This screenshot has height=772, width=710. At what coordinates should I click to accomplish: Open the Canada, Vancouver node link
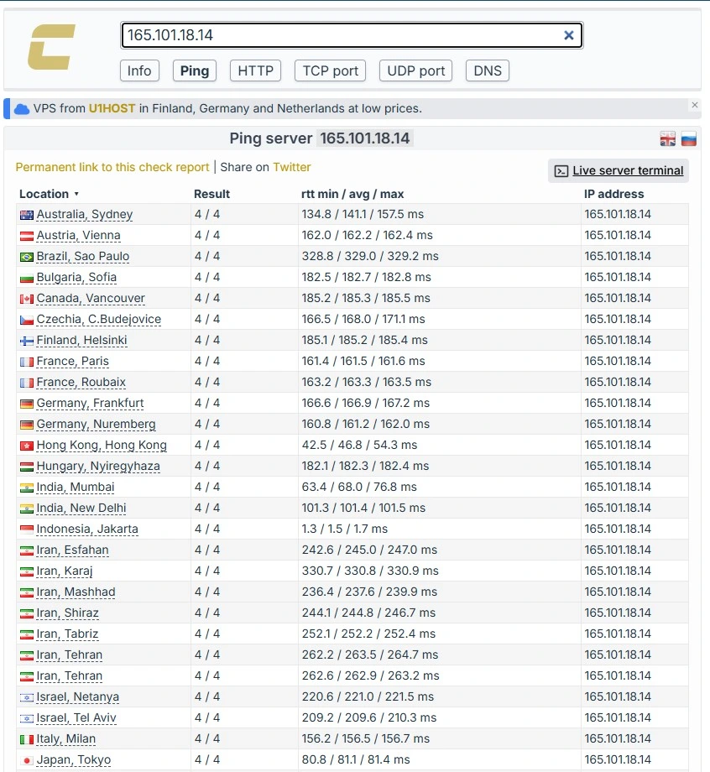(x=91, y=299)
